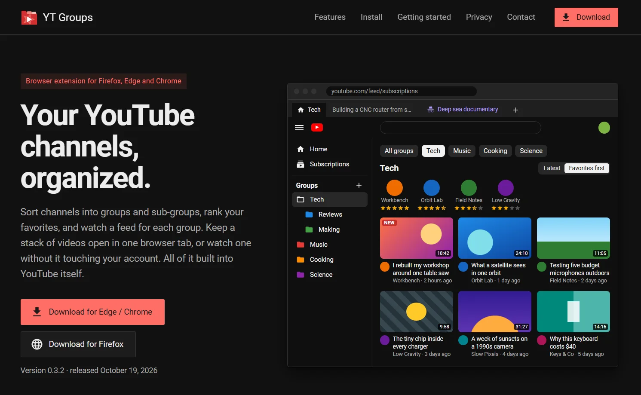The height and width of the screenshot is (395, 641).
Task: Click the new tab plus icon
Action: (515, 110)
